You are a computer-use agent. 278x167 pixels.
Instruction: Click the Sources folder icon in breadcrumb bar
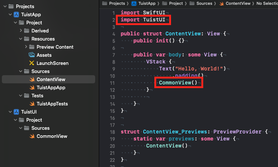coord(192,3)
